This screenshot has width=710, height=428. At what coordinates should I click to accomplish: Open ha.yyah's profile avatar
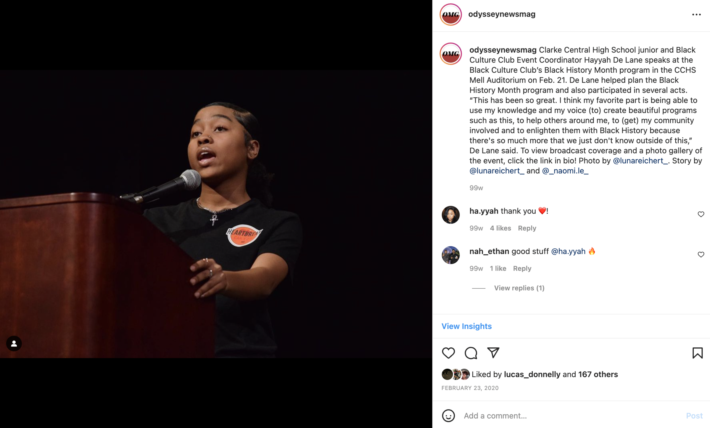[x=451, y=215]
